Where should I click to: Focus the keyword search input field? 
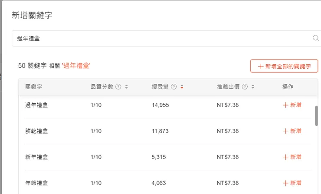160,38
